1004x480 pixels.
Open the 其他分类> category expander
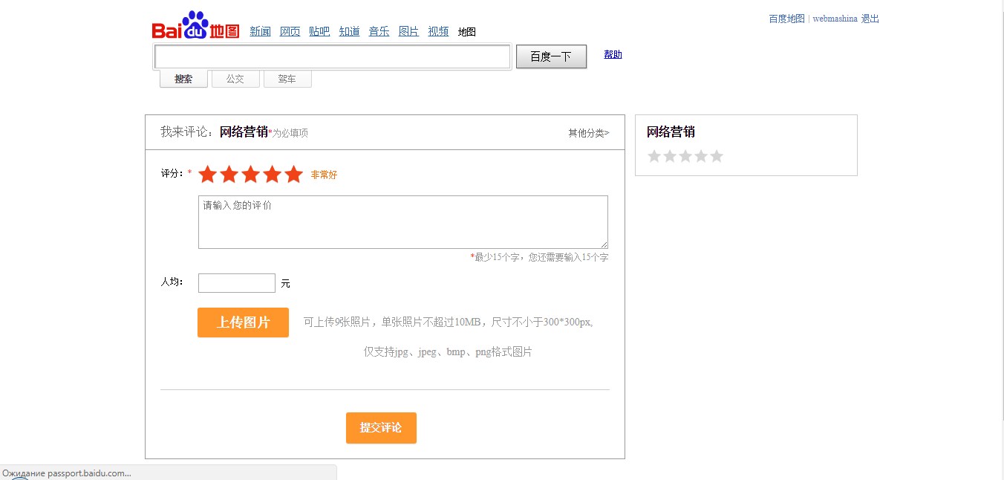589,133
